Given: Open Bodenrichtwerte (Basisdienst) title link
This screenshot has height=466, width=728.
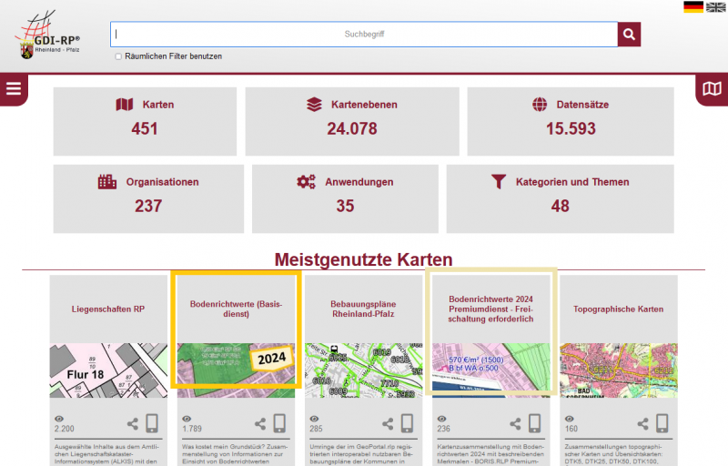Looking at the screenshot, I should (x=236, y=309).
